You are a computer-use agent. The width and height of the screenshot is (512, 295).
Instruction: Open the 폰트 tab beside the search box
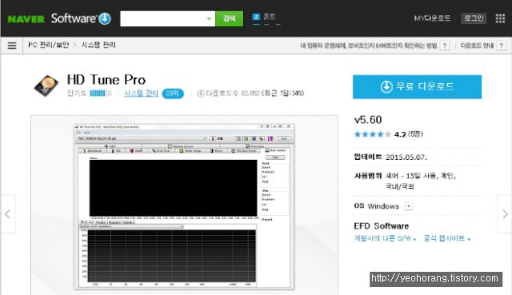tap(270, 17)
